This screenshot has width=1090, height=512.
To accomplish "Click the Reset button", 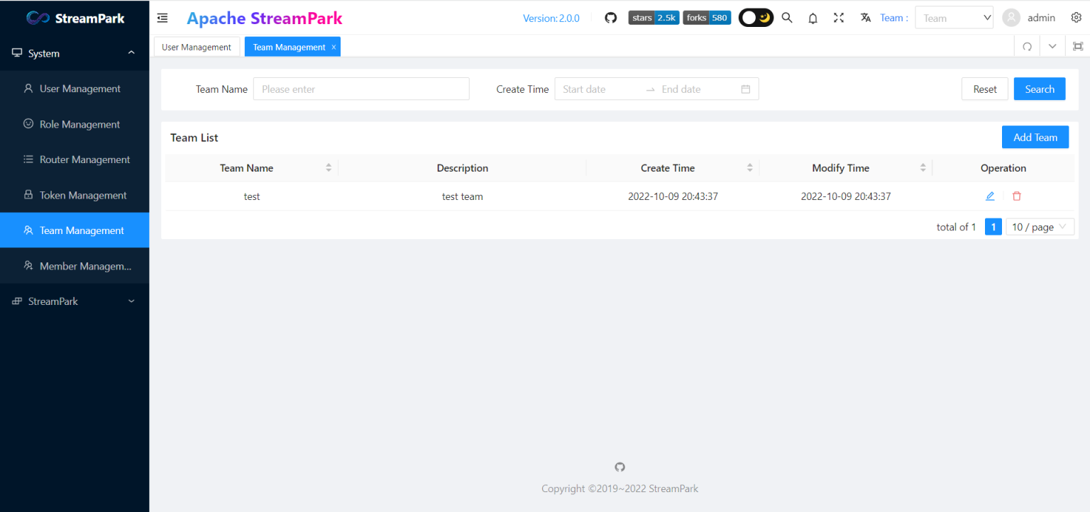I will (985, 89).
